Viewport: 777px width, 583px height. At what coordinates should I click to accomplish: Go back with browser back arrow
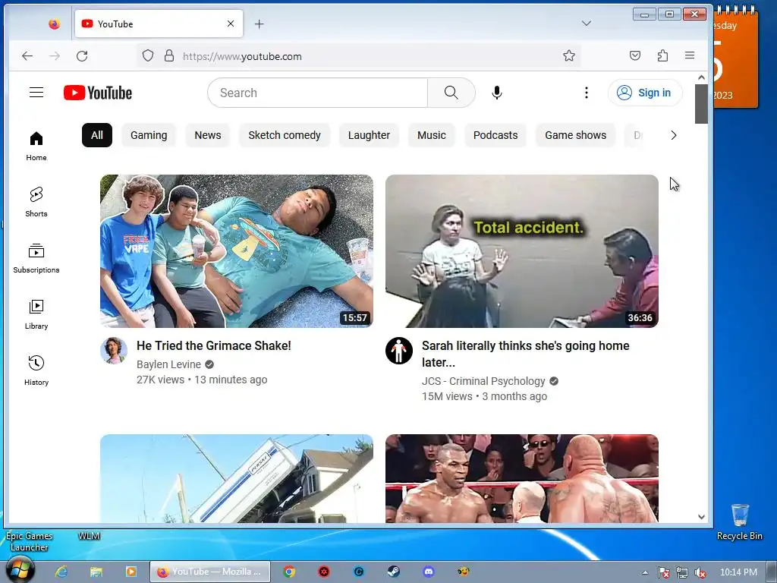coord(27,56)
